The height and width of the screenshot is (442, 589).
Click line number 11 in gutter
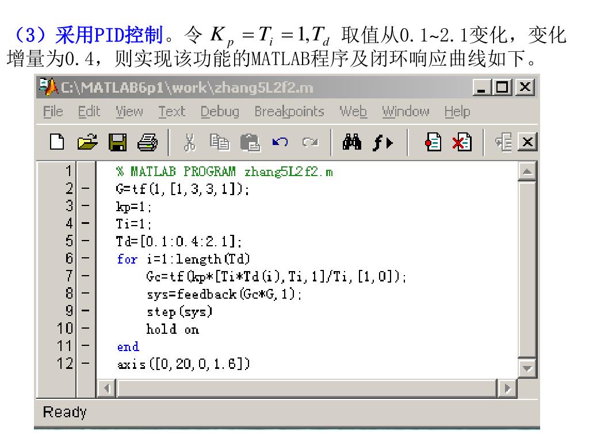point(64,346)
